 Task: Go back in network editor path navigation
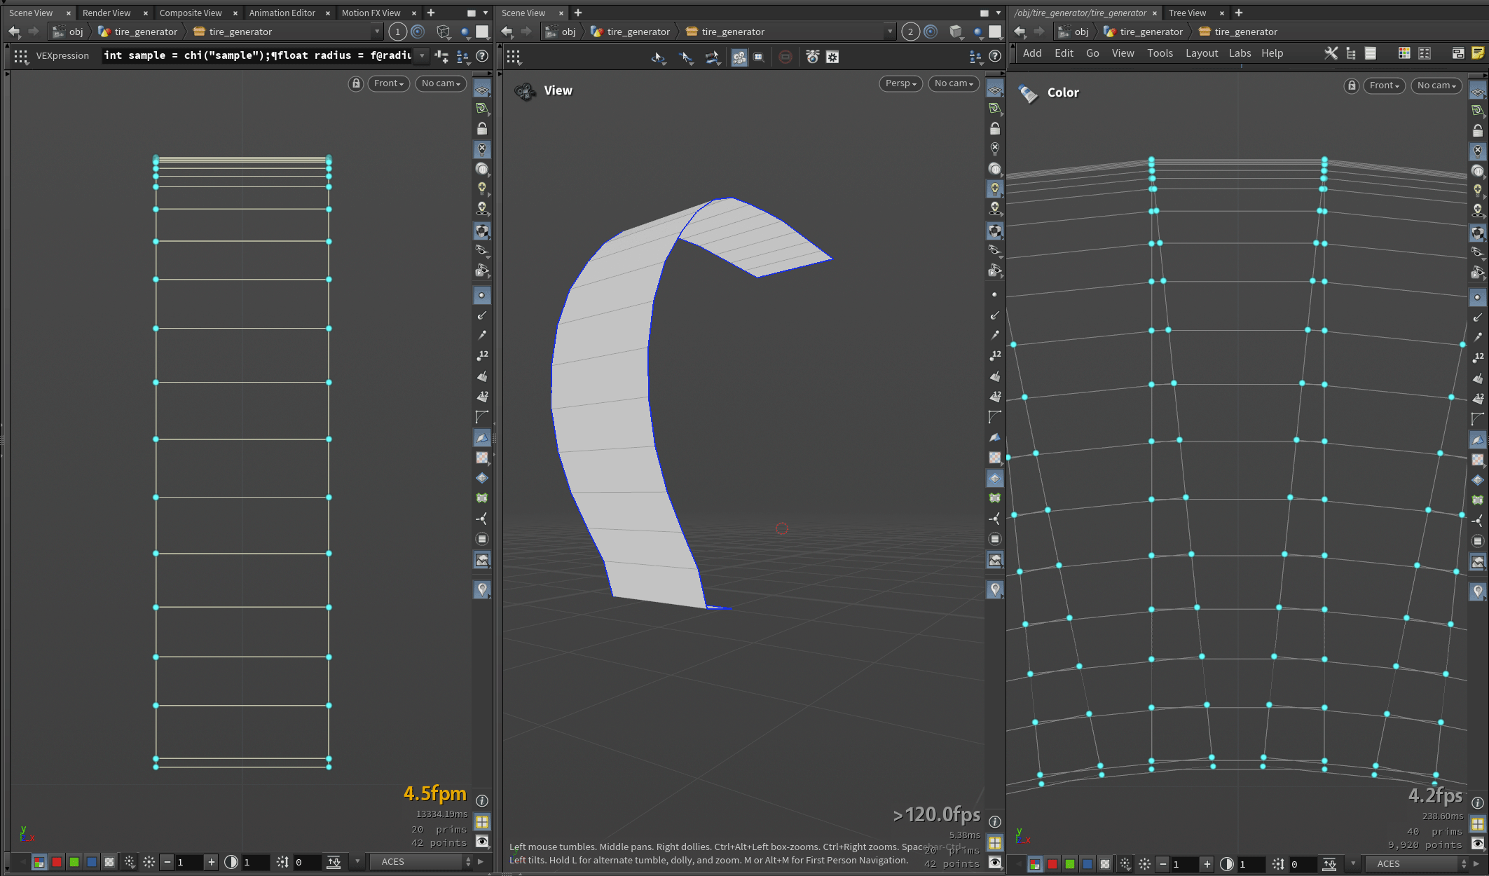tap(1020, 32)
